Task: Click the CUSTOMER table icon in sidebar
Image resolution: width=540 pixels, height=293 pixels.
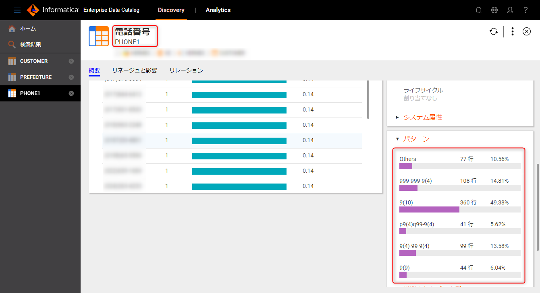Action: (x=11, y=61)
